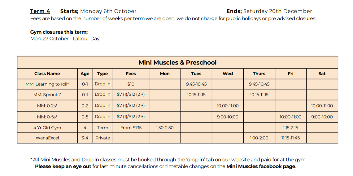Click the Saturday '10:00-11:00' time slot
The image size is (353, 176).
coord(322,106)
